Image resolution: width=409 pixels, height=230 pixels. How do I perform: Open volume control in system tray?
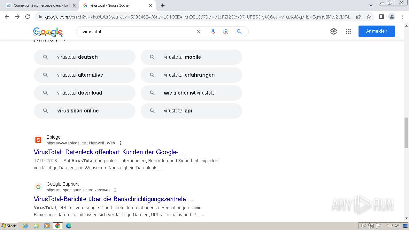point(363,226)
